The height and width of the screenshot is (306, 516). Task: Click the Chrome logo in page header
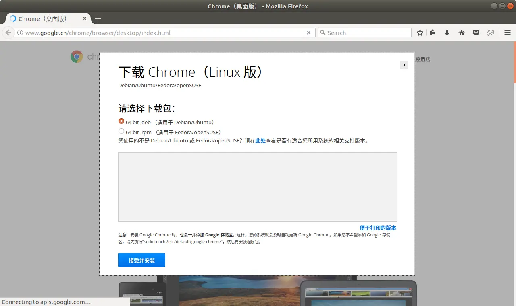[x=77, y=57]
